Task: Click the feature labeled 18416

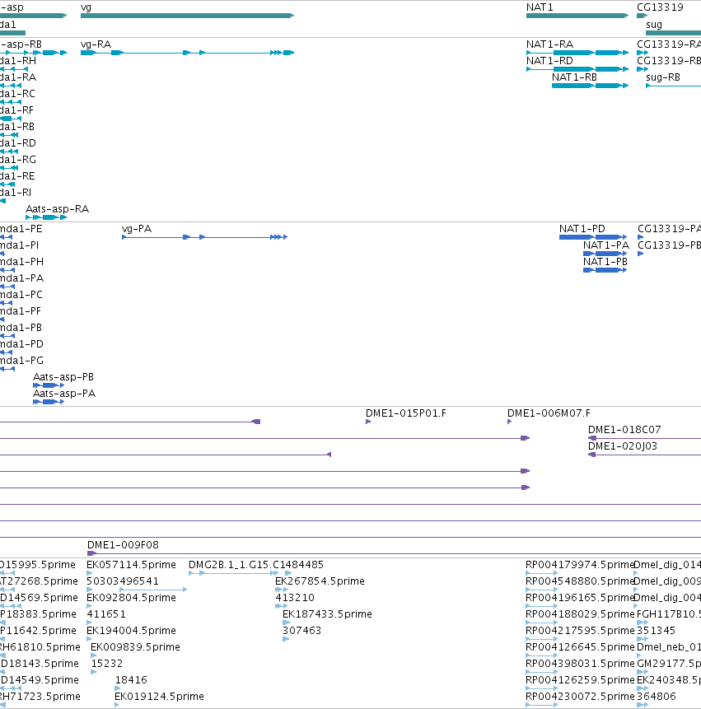Action: pos(131,680)
